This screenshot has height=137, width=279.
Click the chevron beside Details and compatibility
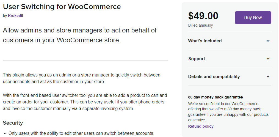click(268, 77)
